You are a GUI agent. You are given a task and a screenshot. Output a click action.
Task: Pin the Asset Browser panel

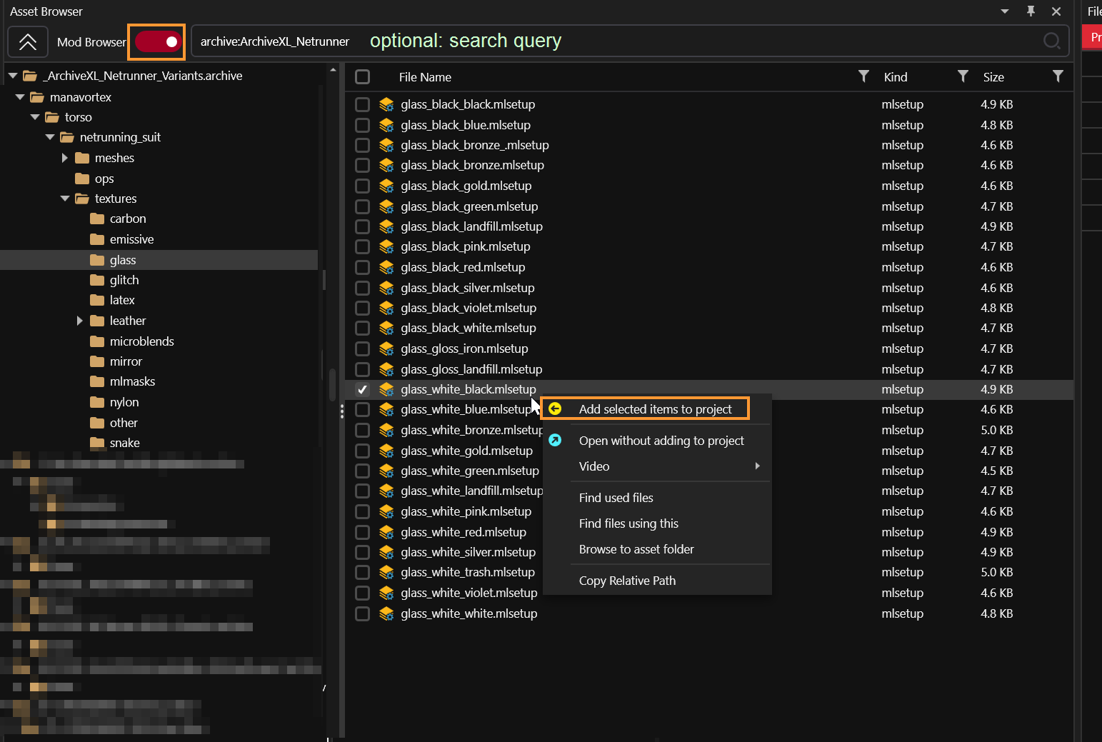pos(1031,11)
